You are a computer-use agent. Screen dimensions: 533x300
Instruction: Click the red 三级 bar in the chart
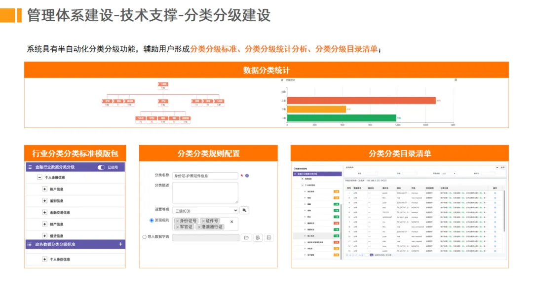pyautogui.click(x=361, y=101)
